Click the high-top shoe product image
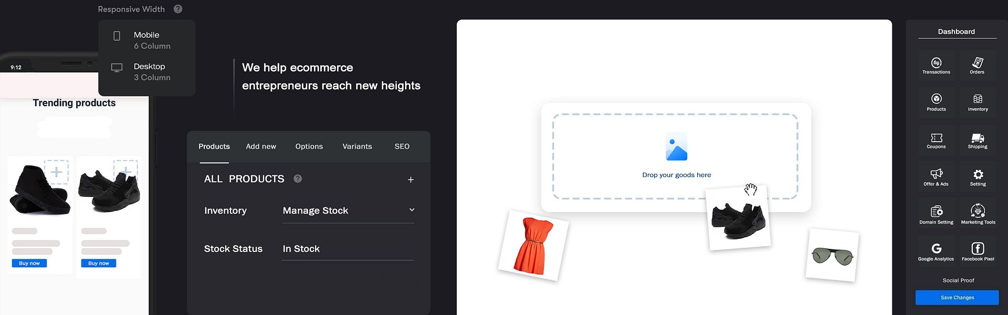Viewport: 1008px width, 315px height. 39,190
